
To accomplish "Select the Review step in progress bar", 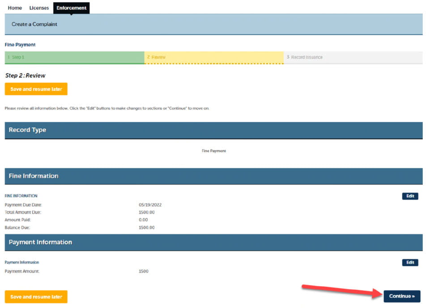I will pos(214,57).
